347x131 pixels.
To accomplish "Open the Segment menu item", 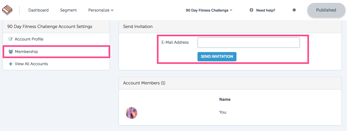I will pos(68,10).
